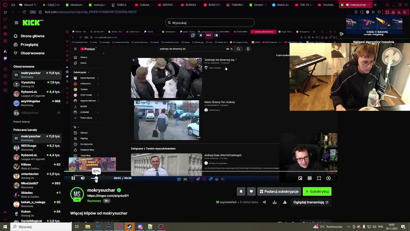Toggle picture-in-picture mode in the player

click(x=300, y=178)
